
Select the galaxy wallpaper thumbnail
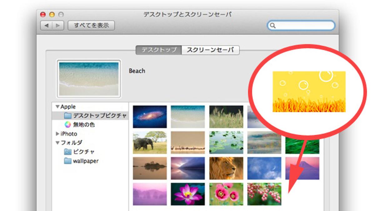pyautogui.click(x=150, y=117)
